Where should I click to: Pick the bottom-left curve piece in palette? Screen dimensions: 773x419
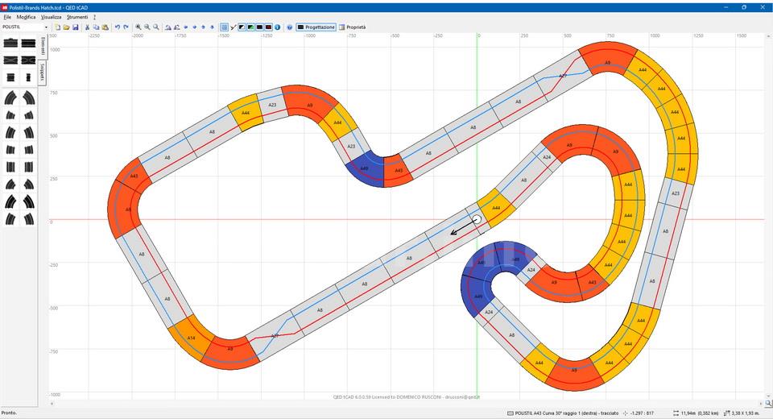pos(10,218)
